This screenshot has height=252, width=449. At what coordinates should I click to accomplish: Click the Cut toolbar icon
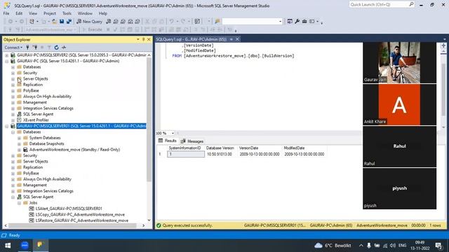(x=147, y=22)
